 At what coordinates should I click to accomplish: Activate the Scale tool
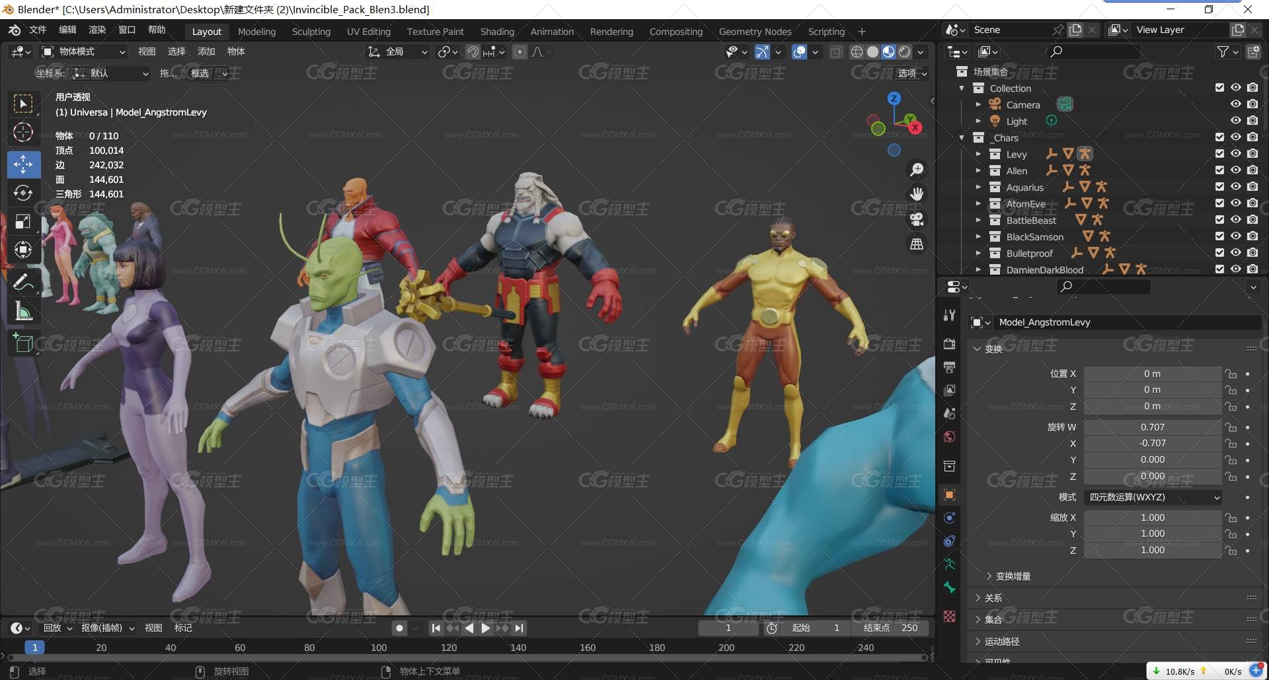tap(23, 222)
